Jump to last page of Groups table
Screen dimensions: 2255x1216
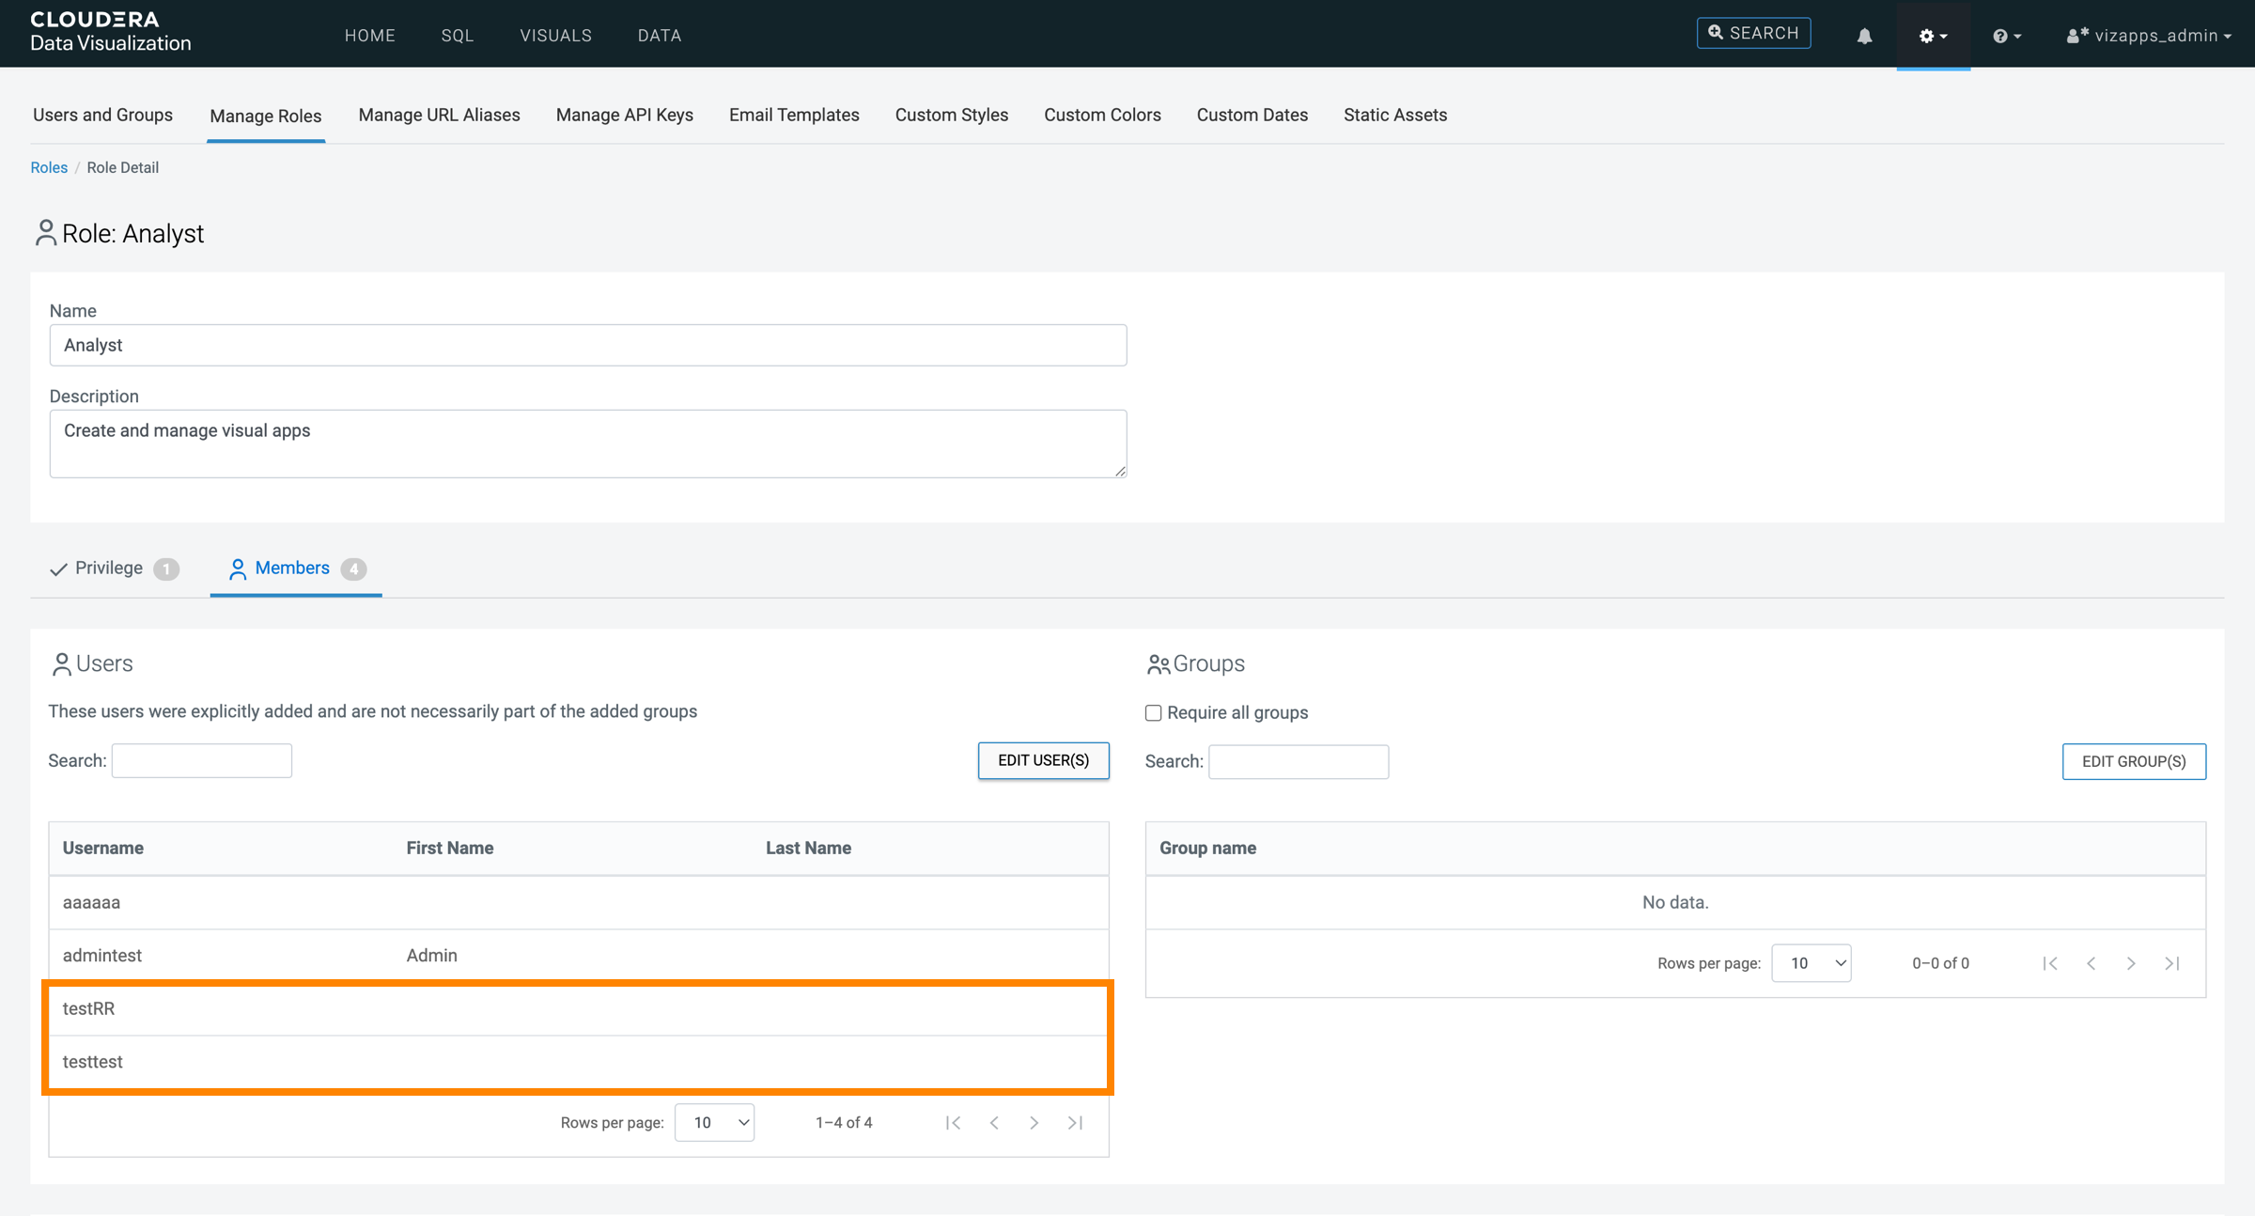tap(2172, 963)
